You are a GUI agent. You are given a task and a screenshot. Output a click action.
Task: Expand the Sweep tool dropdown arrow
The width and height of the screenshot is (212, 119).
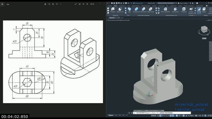tap(129, 13)
